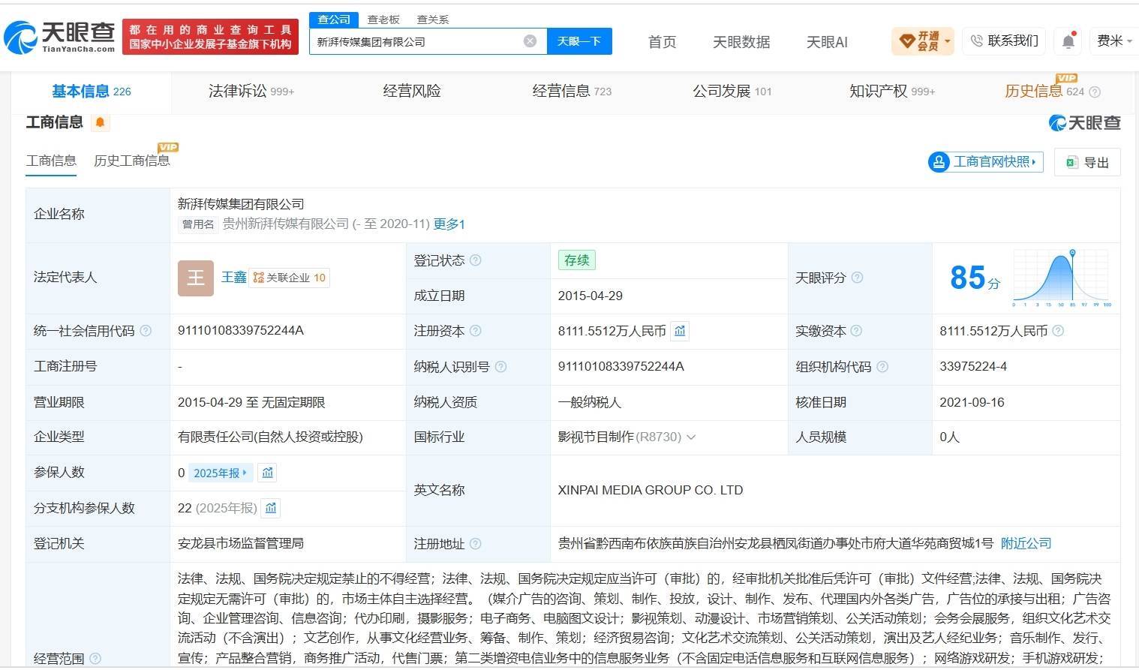1139x670 pixels.
Task: Expand the 影视节目制作(R8730) industry chevron
Action: (x=691, y=437)
